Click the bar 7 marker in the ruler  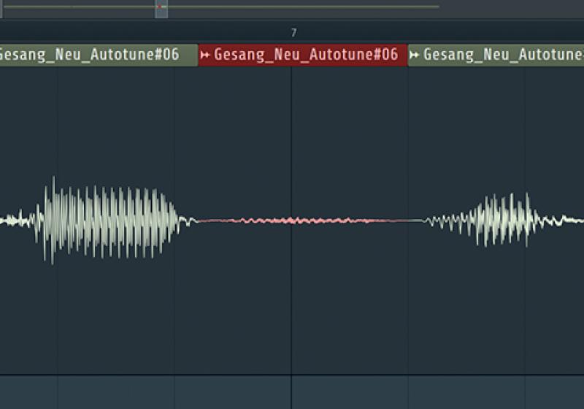click(x=293, y=33)
